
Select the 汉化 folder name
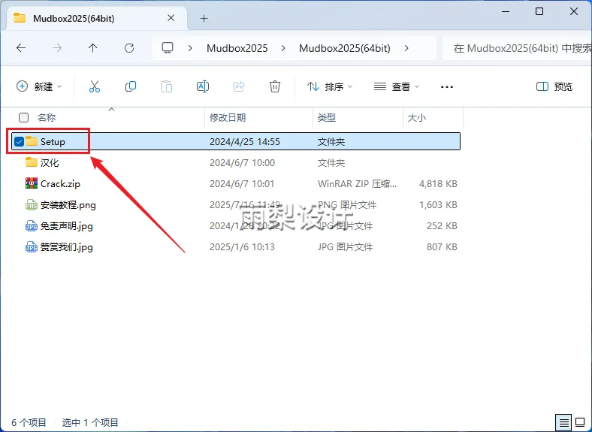tap(50, 163)
